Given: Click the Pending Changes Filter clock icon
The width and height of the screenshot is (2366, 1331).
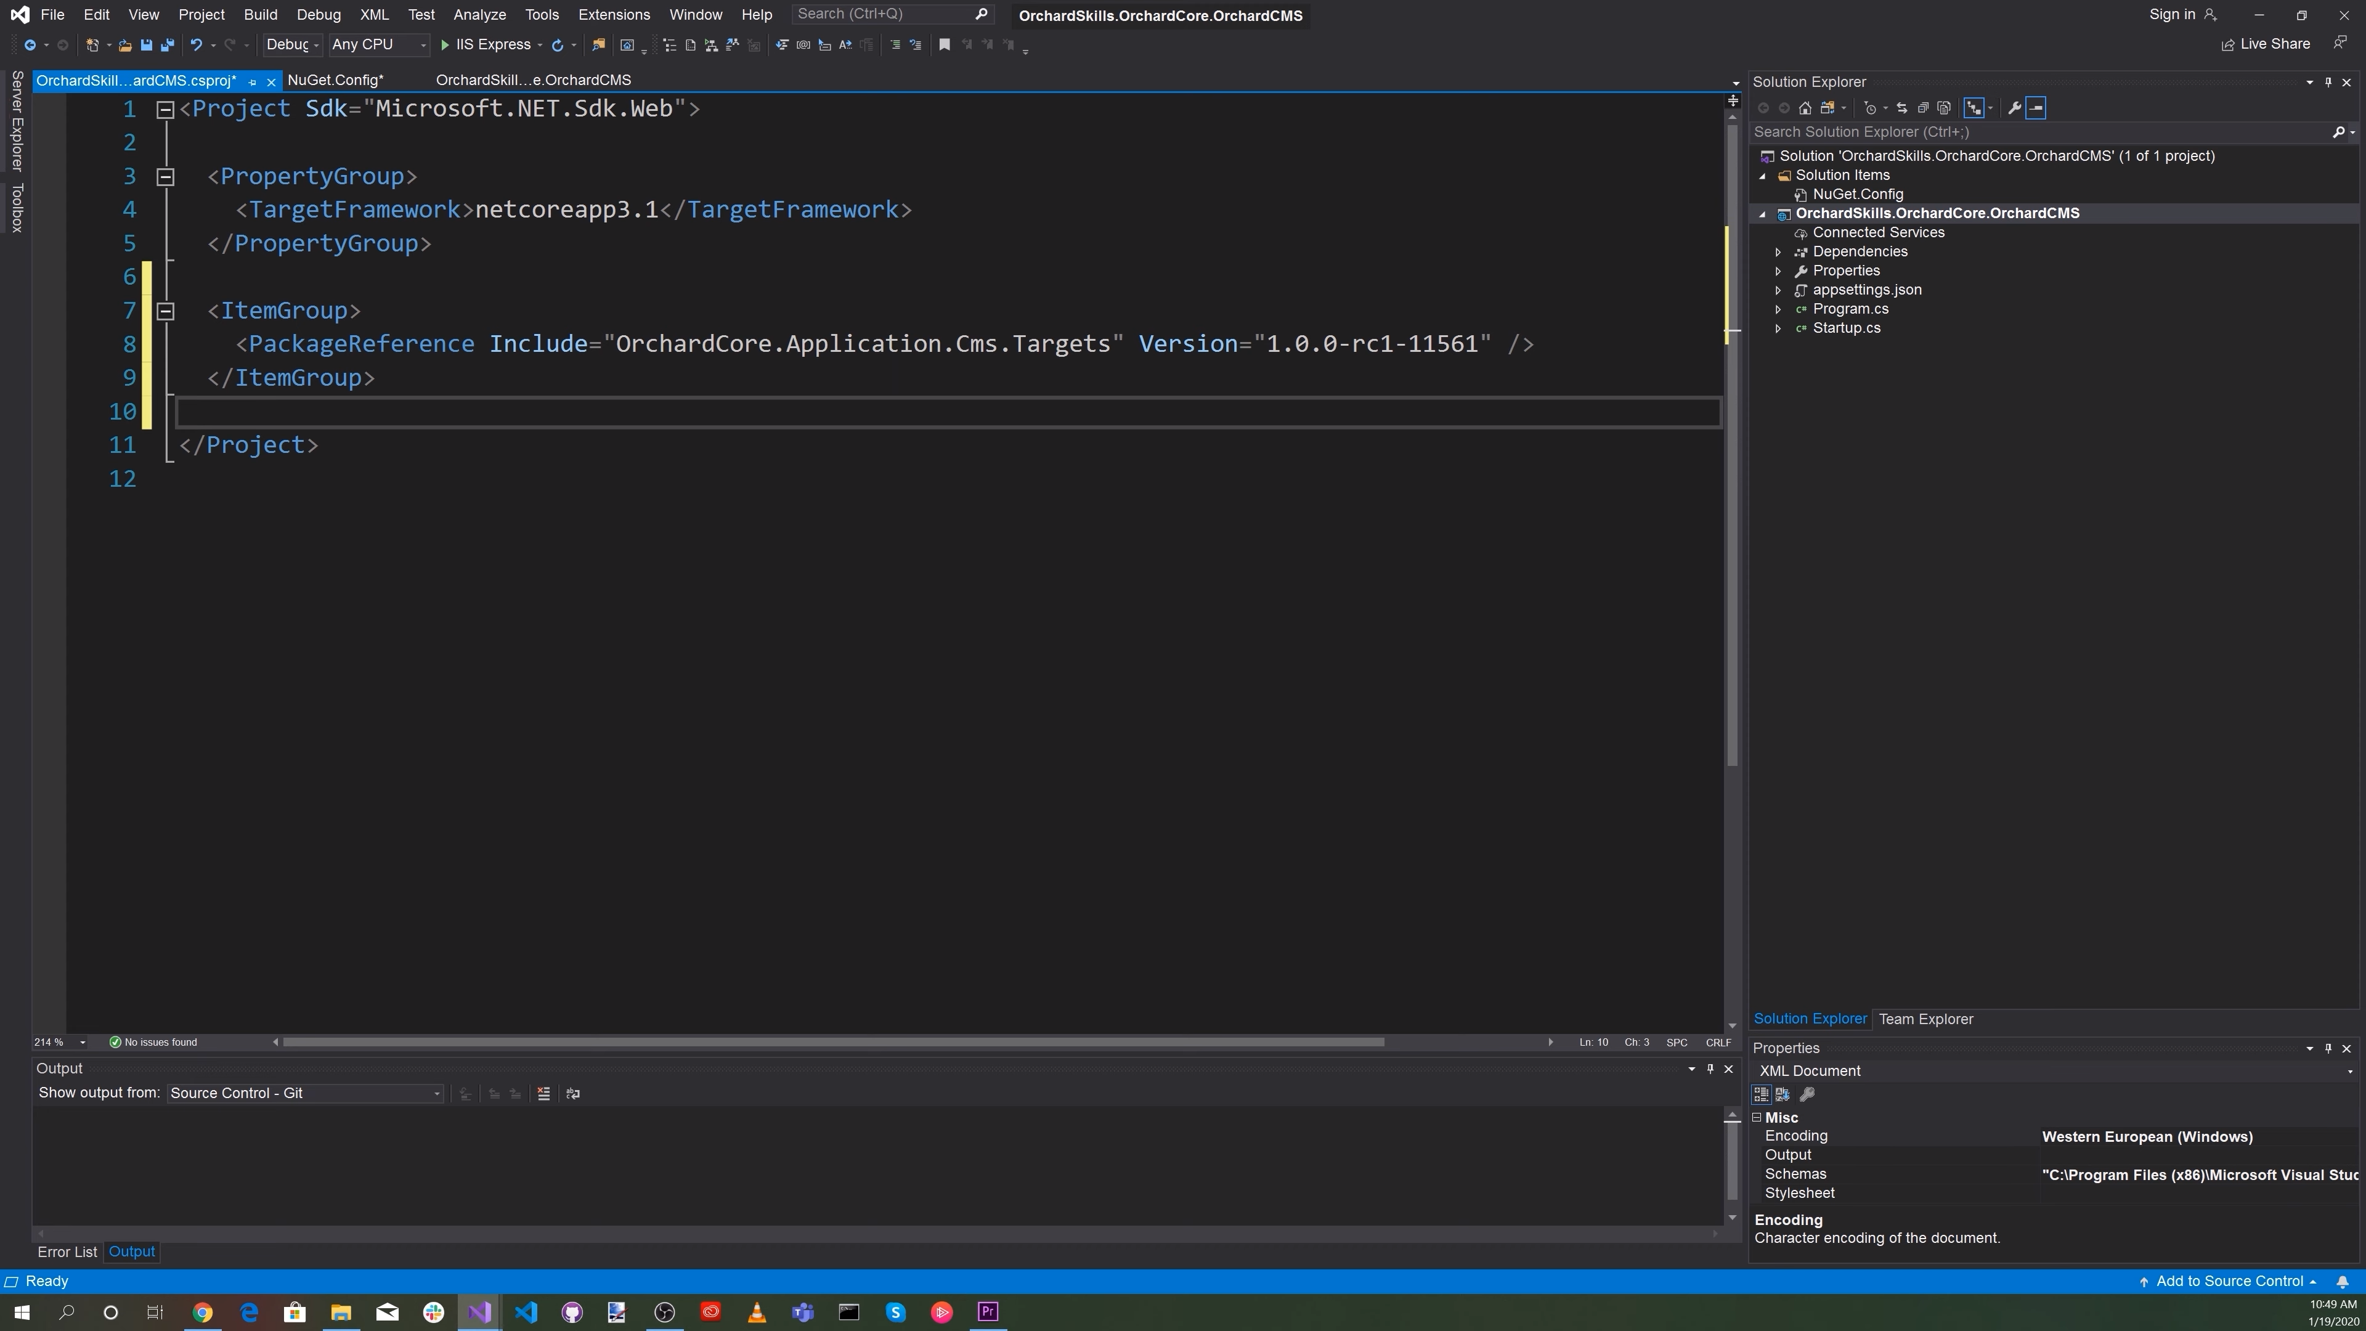Looking at the screenshot, I should click(1870, 108).
